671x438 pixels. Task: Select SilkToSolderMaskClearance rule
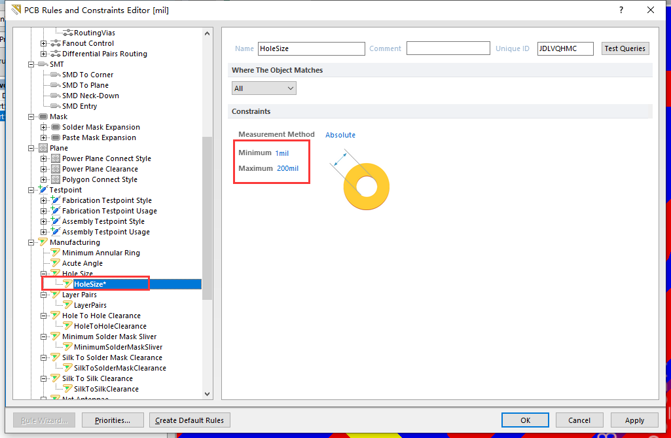click(120, 368)
